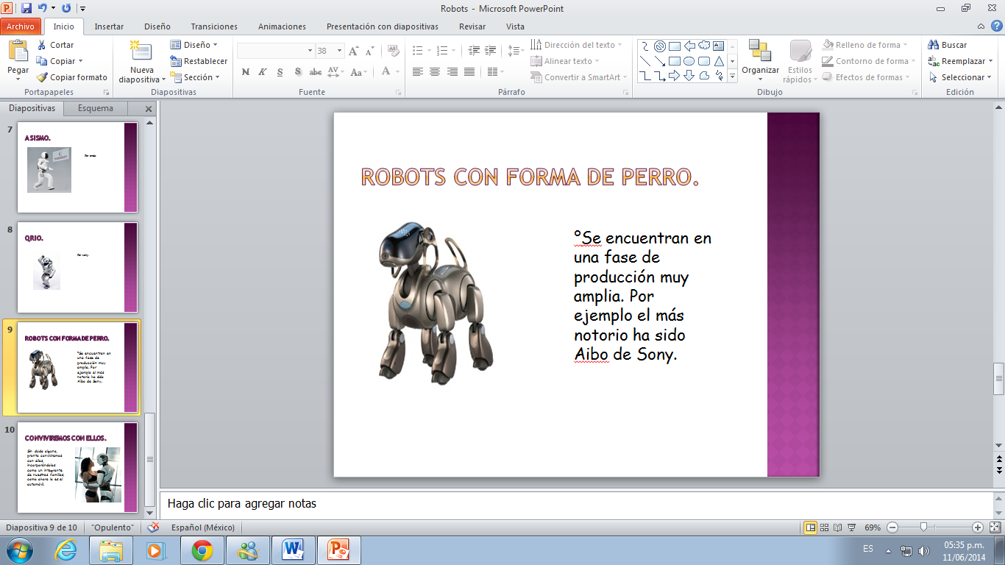Screen dimensions: 1005x565
Task: Open the Dirección del texto dropdown
Action: pos(577,45)
